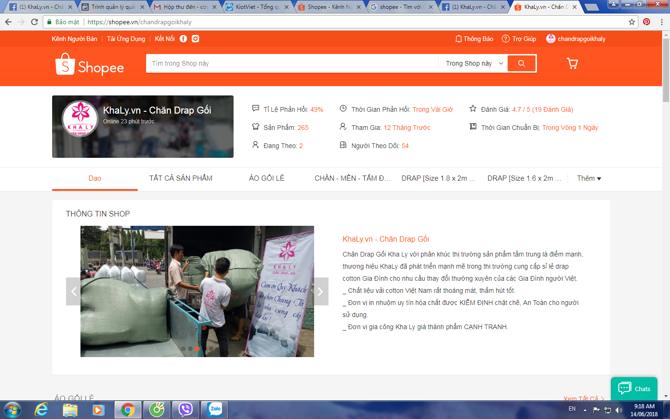
Task: Show hidden tray icons arrow
Action: click(585, 410)
